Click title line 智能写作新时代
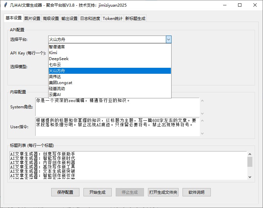 (x=43, y=158)
